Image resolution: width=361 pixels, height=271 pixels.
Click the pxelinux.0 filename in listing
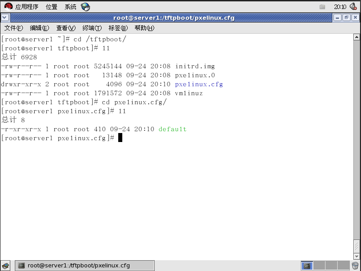tap(195, 76)
